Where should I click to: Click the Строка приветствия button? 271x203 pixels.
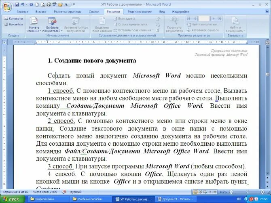click(130, 24)
